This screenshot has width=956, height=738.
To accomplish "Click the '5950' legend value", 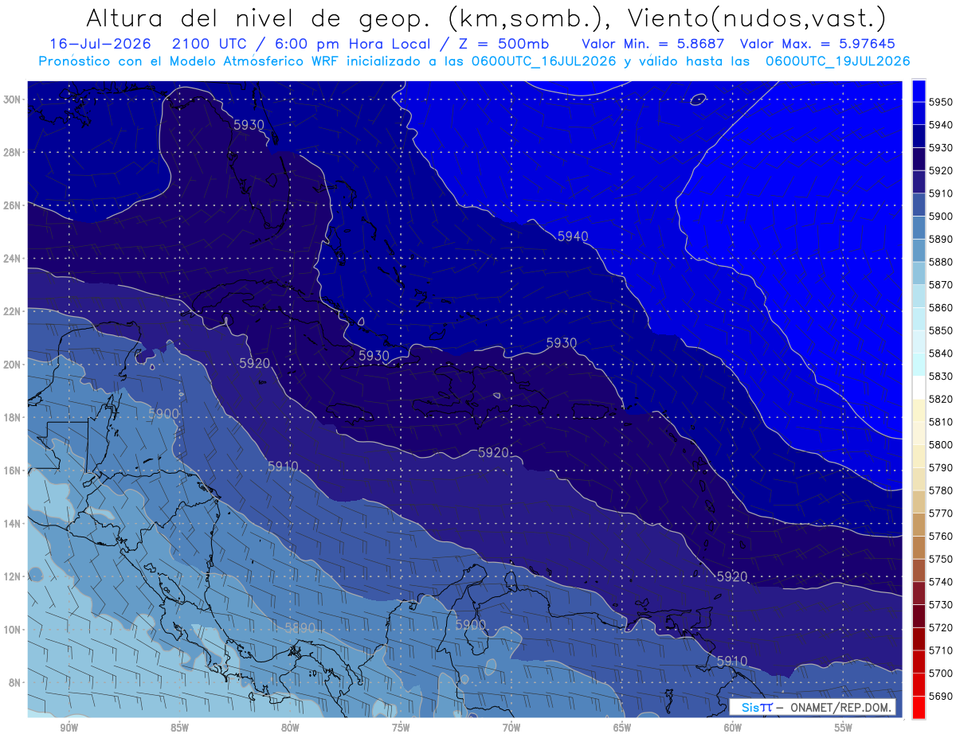I will pyautogui.click(x=941, y=101).
